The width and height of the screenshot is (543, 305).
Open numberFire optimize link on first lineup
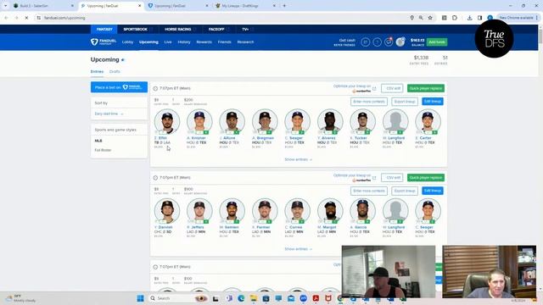tap(355, 88)
